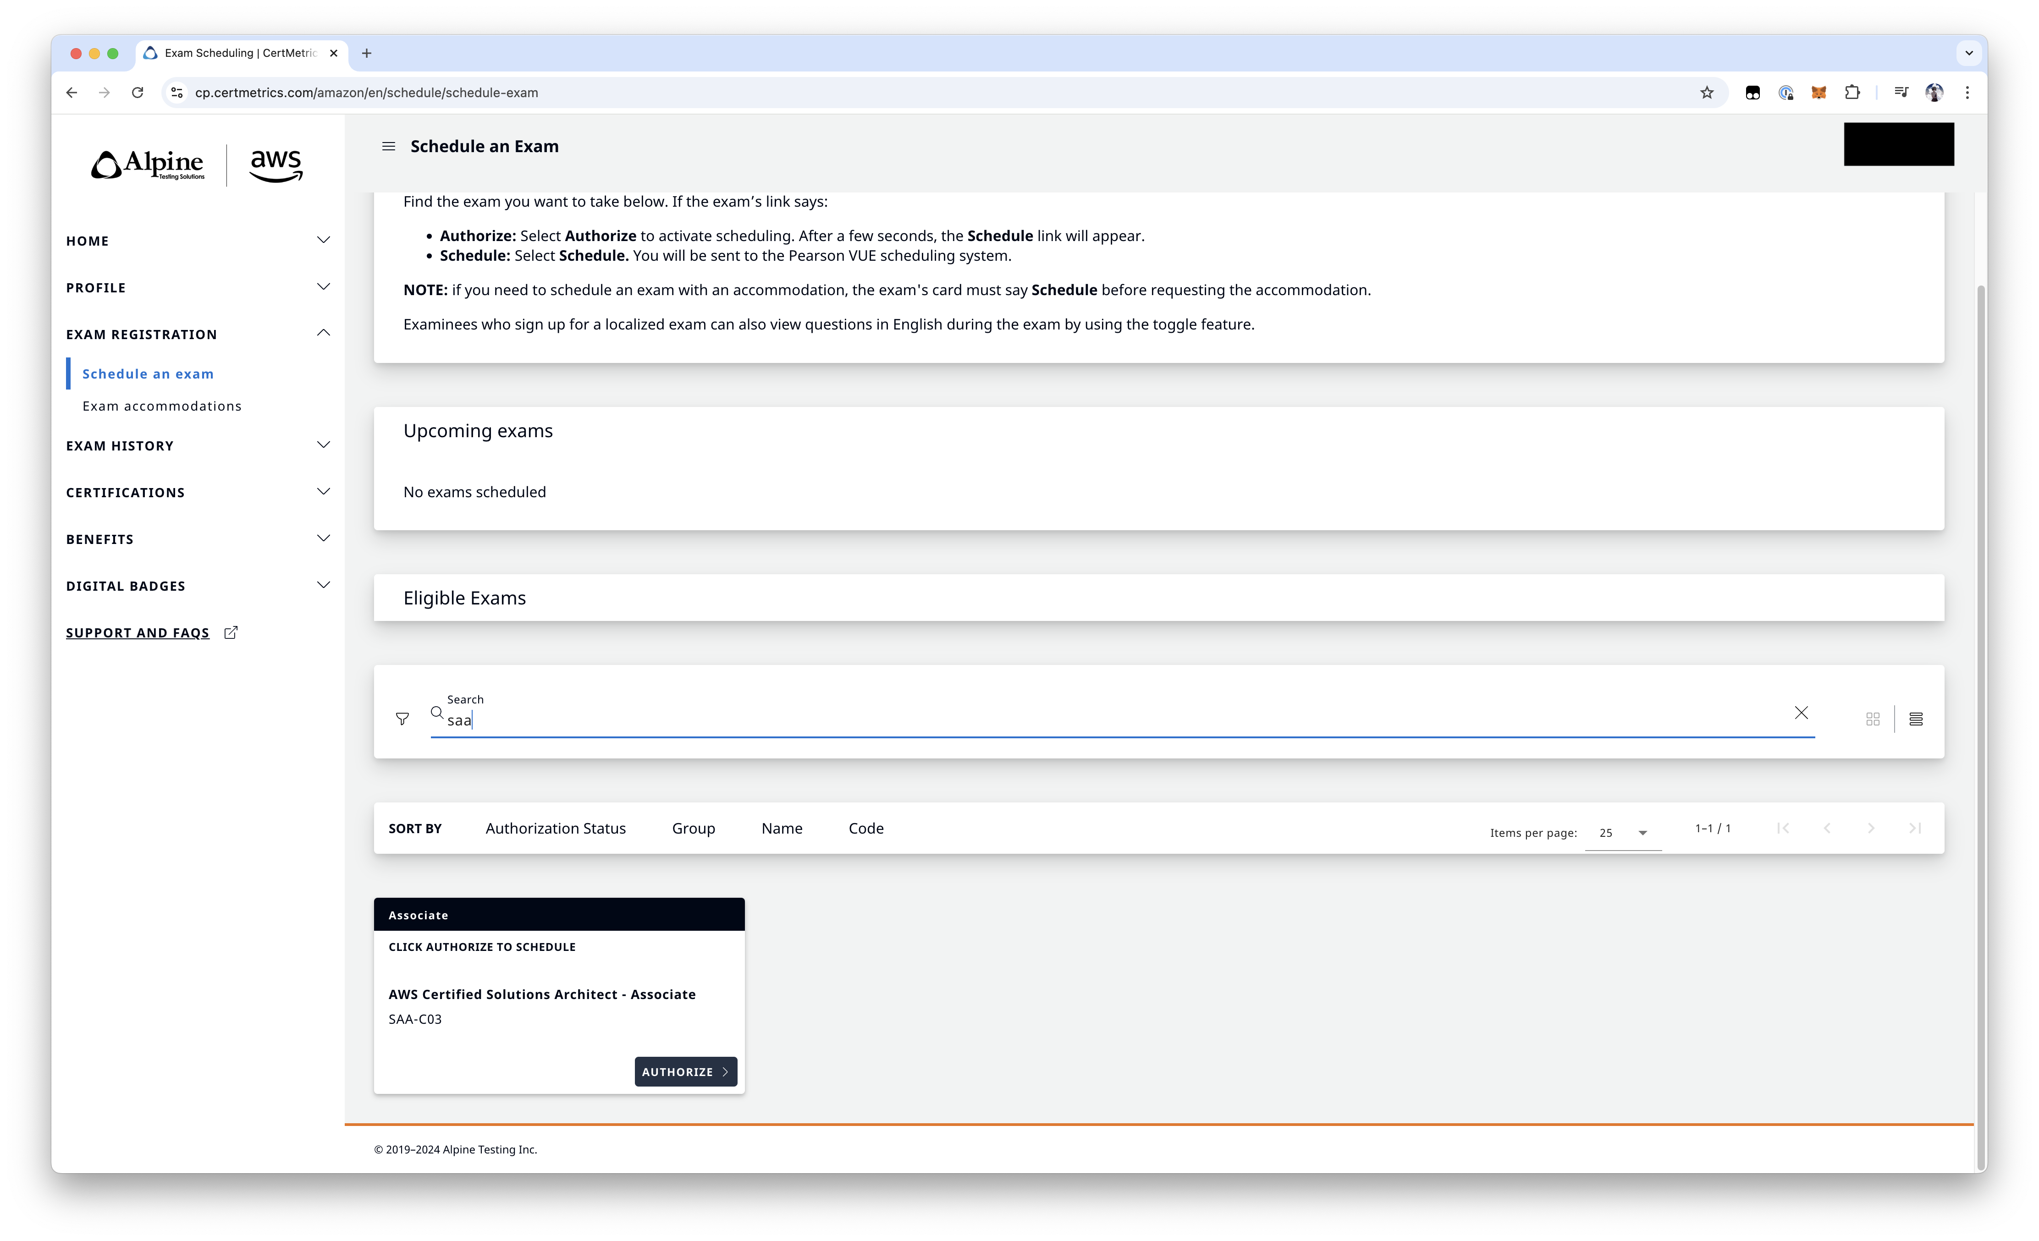The width and height of the screenshot is (2039, 1241).
Task: Open the media control playlist icon
Action: point(1901,93)
